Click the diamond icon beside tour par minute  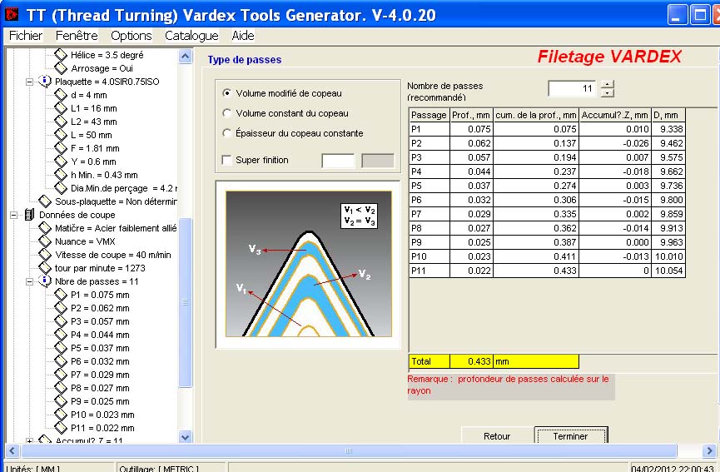click(x=45, y=268)
